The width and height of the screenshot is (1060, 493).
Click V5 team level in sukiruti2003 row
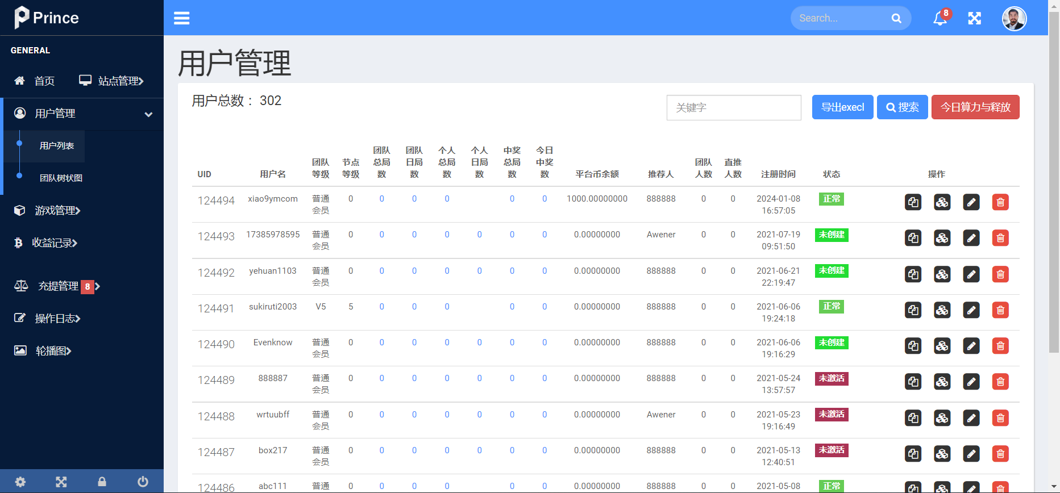[x=321, y=307]
